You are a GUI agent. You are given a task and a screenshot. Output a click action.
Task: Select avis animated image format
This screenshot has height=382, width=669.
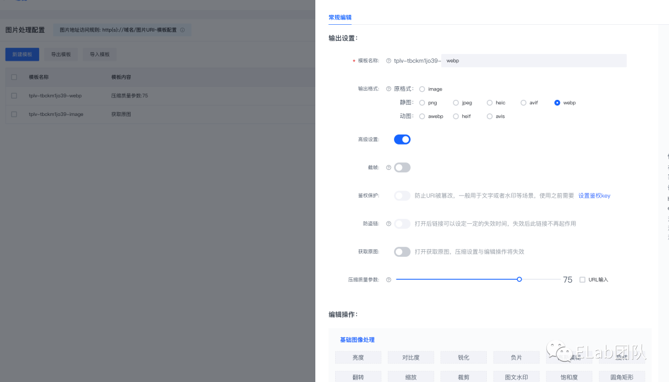[x=489, y=116]
